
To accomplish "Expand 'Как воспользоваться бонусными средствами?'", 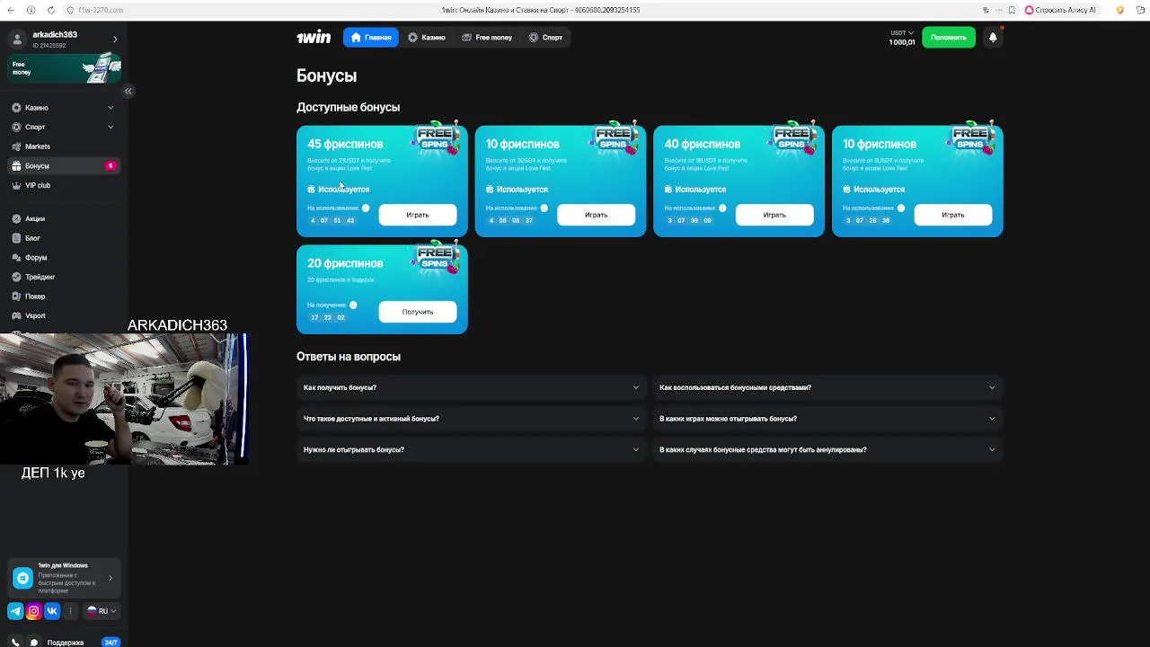I will click(827, 387).
